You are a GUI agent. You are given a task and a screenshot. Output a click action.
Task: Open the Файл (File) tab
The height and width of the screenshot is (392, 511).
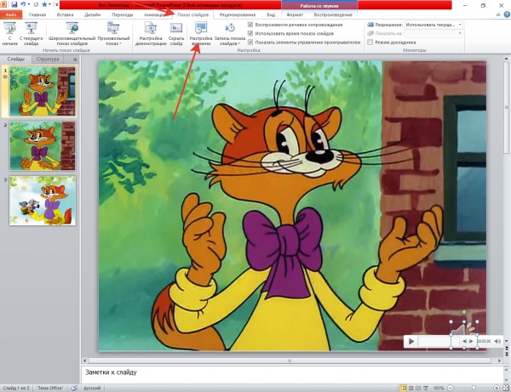11,14
